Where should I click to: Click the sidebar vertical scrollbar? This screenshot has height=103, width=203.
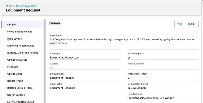coord(45,61)
